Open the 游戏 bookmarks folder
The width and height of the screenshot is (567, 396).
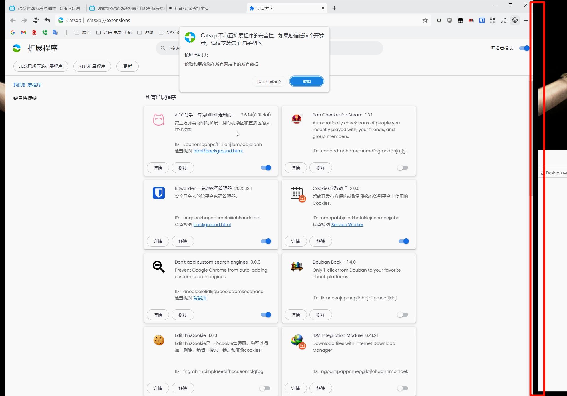(145, 33)
